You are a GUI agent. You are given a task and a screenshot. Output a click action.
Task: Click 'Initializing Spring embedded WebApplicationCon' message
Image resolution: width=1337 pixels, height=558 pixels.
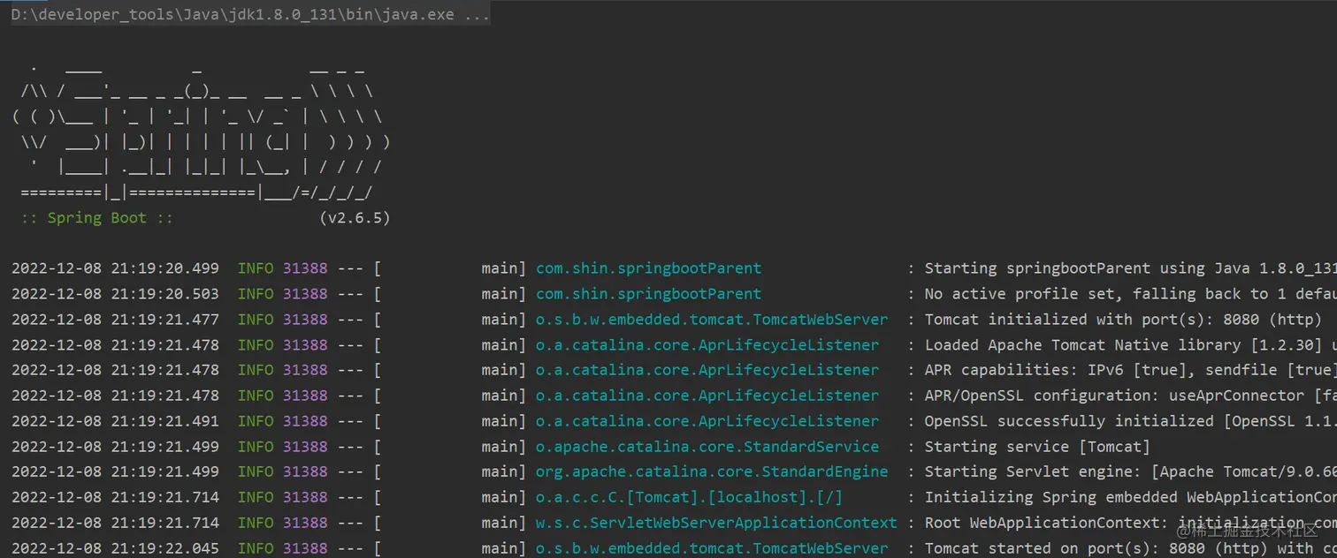point(1130,497)
